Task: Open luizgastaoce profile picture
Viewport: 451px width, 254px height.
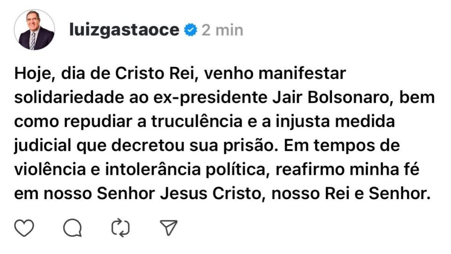Action: (34, 30)
